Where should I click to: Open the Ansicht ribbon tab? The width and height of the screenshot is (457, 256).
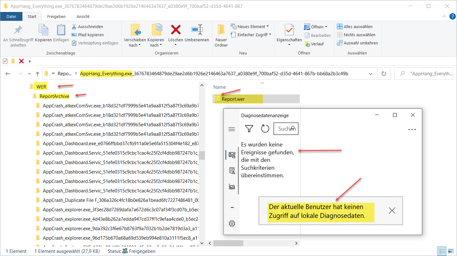tap(83, 16)
